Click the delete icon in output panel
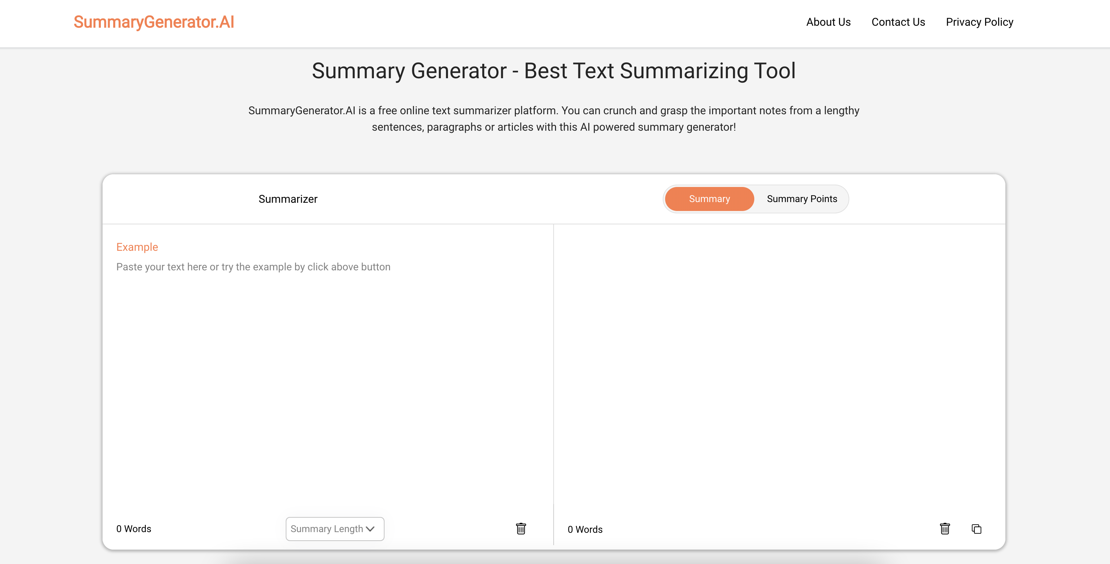This screenshot has height=564, width=1110. [945, 529]
